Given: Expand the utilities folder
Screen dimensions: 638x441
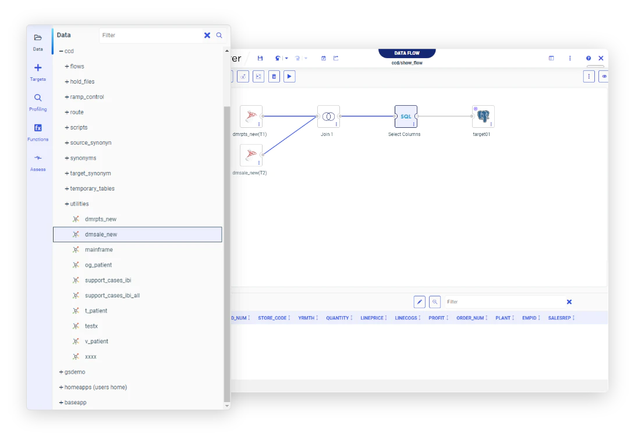Looking at the screenshot, I should 67,204.
